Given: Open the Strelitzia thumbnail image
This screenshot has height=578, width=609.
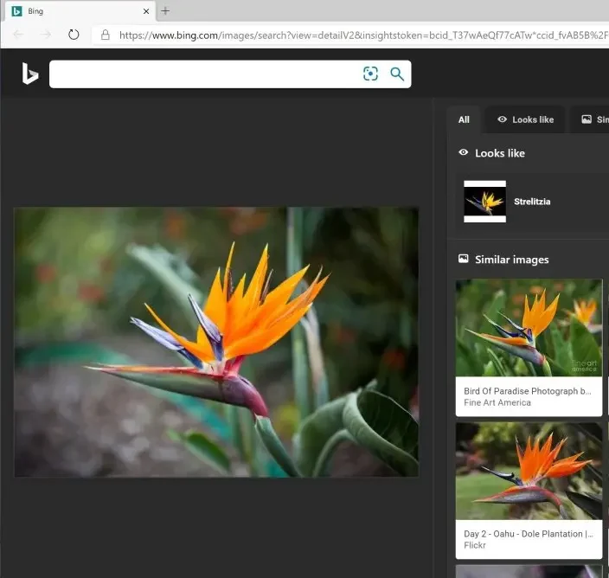Looking at the screenshot, I should pyautogui.click(x=484, y=202).
